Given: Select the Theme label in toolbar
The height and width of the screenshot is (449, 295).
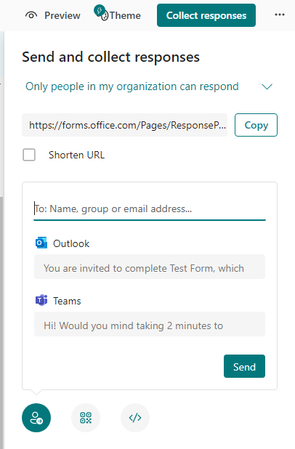Looking at the screenshot, I should point(125,15).
